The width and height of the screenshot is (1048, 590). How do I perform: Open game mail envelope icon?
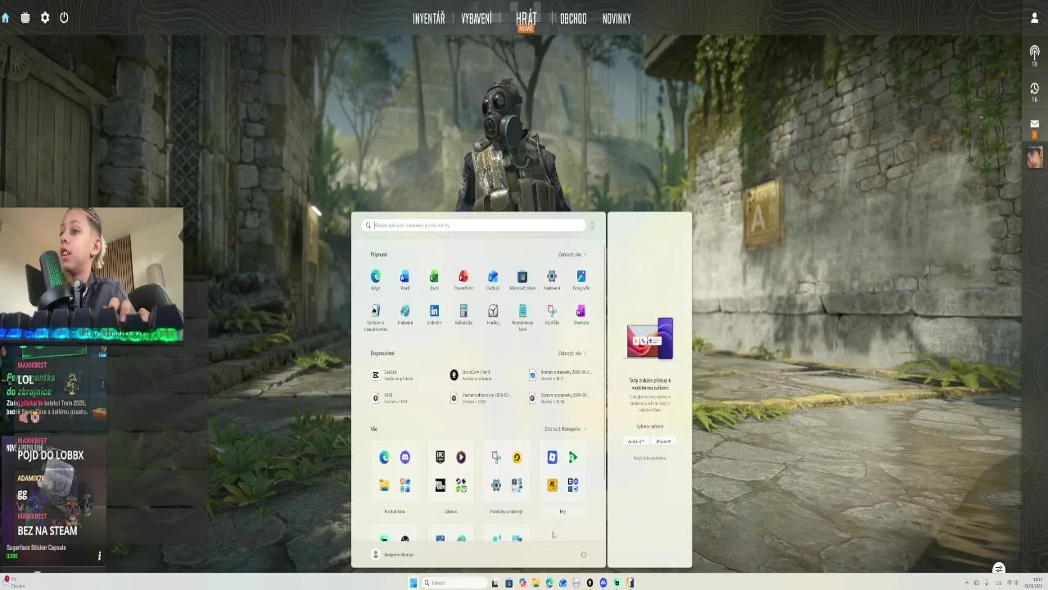(1034, 125)
